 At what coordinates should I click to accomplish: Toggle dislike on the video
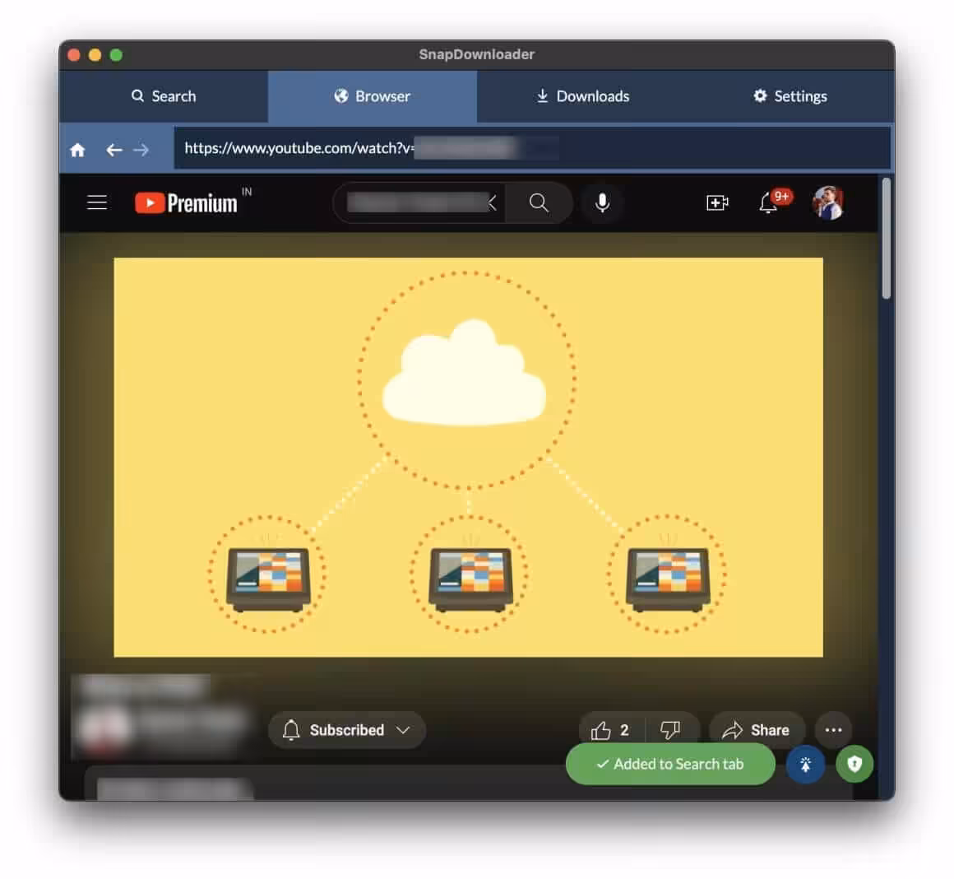tap(671, 729)
